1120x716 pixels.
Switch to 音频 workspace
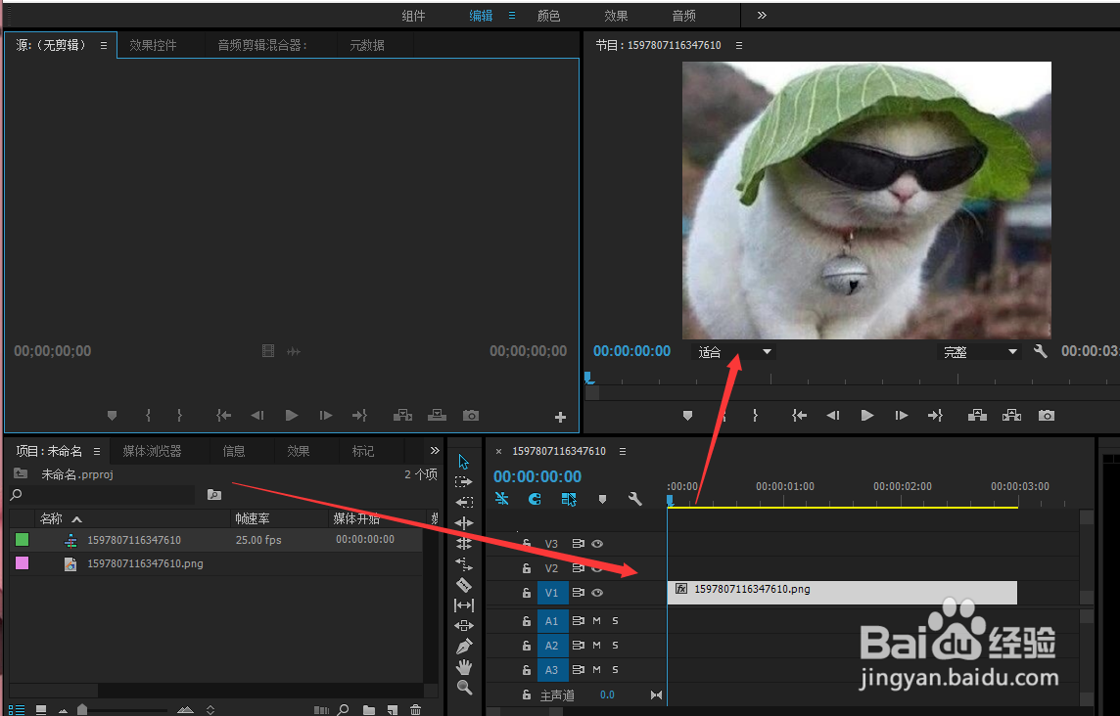(683, 16)
